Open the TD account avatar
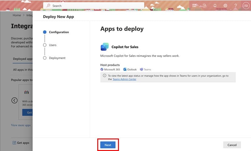Screen dimensions: 251x151 pos(246,6)
